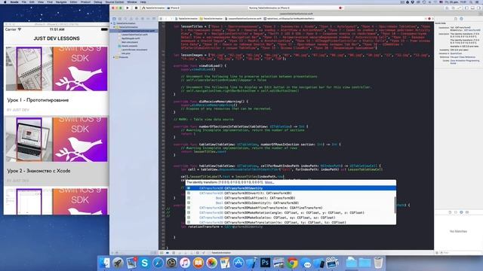Open the project item in jump bar
This screenshot has width=483, height=271.
tap(186, 19)
